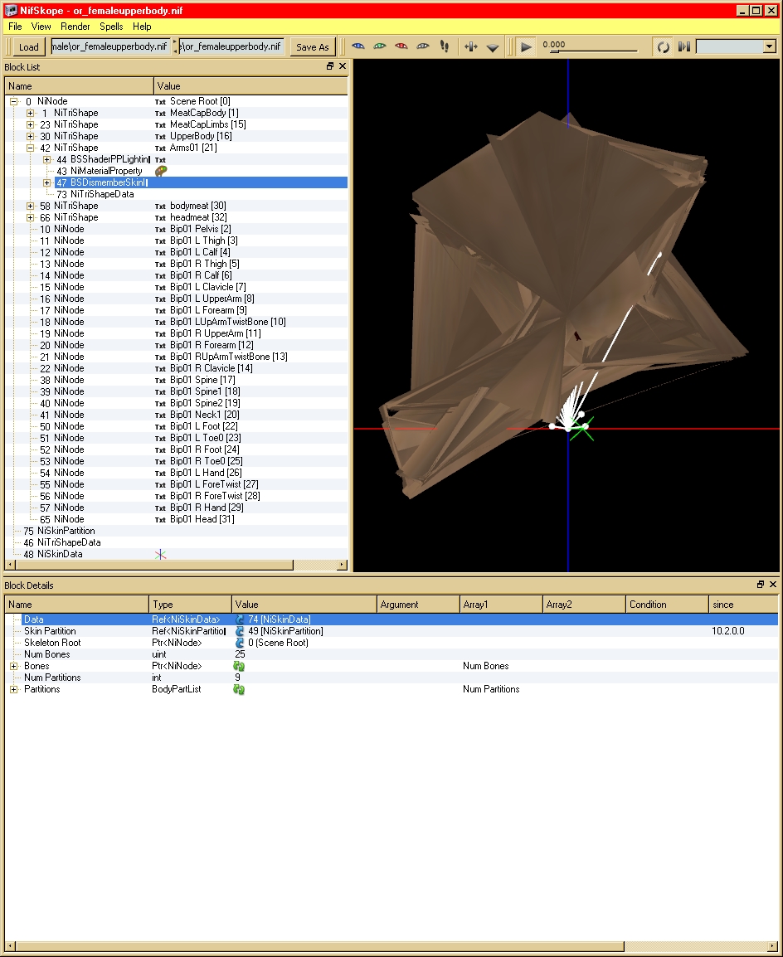Viewport: 783px width, 957px height.
Task: Expand 44 BSShaderPPLighting node
Action: (47, 159)
